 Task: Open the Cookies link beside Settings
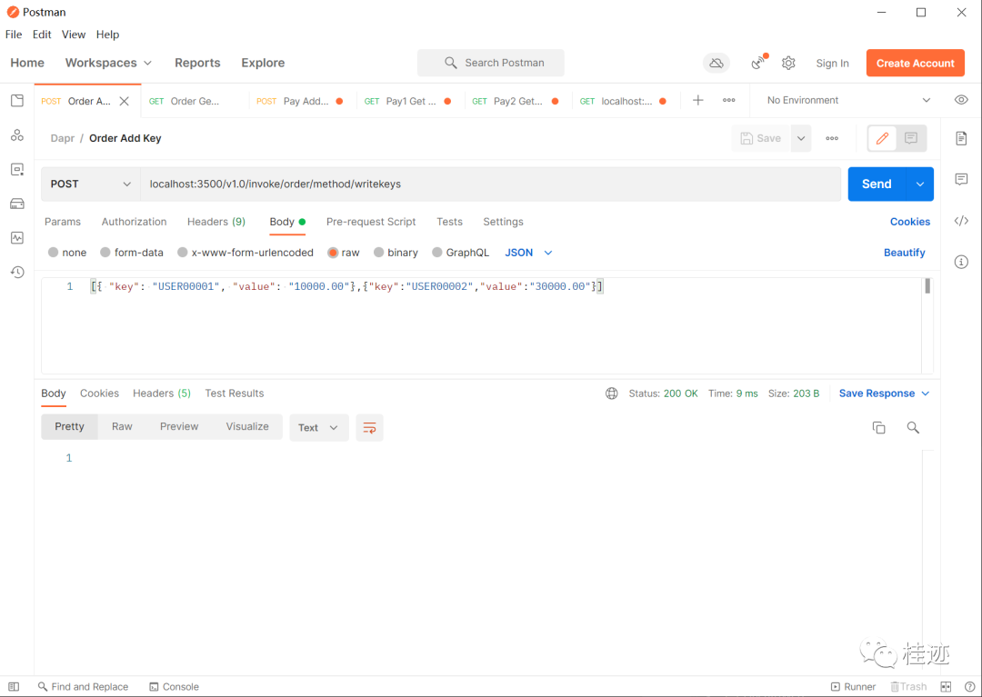click(x=910, y=222)
